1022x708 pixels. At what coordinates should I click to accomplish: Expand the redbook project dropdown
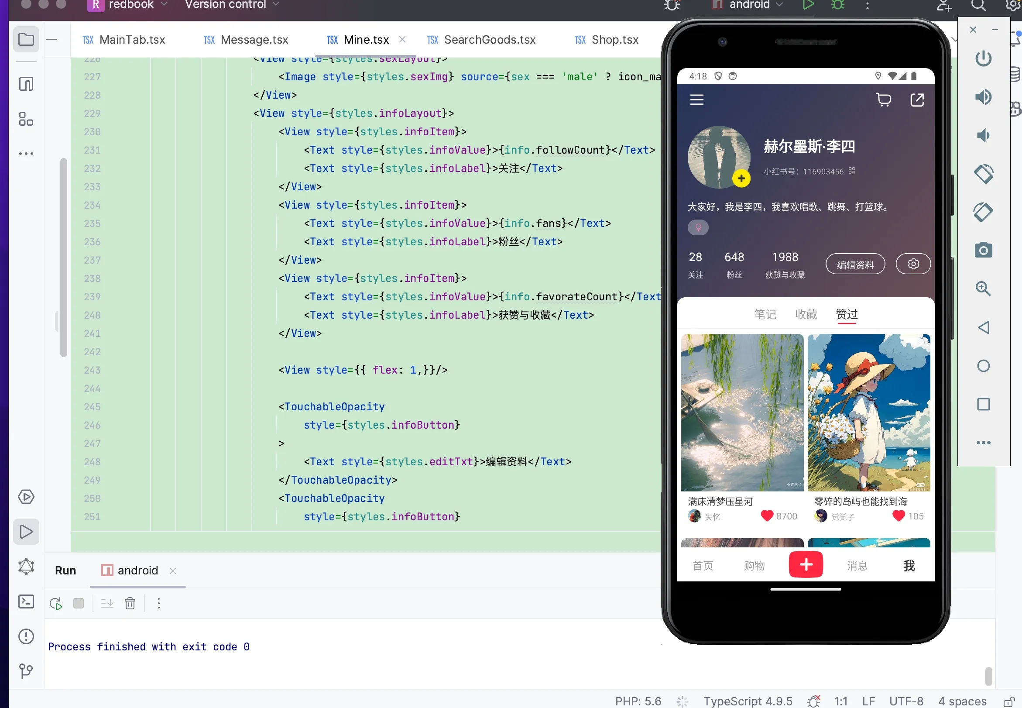128,4
